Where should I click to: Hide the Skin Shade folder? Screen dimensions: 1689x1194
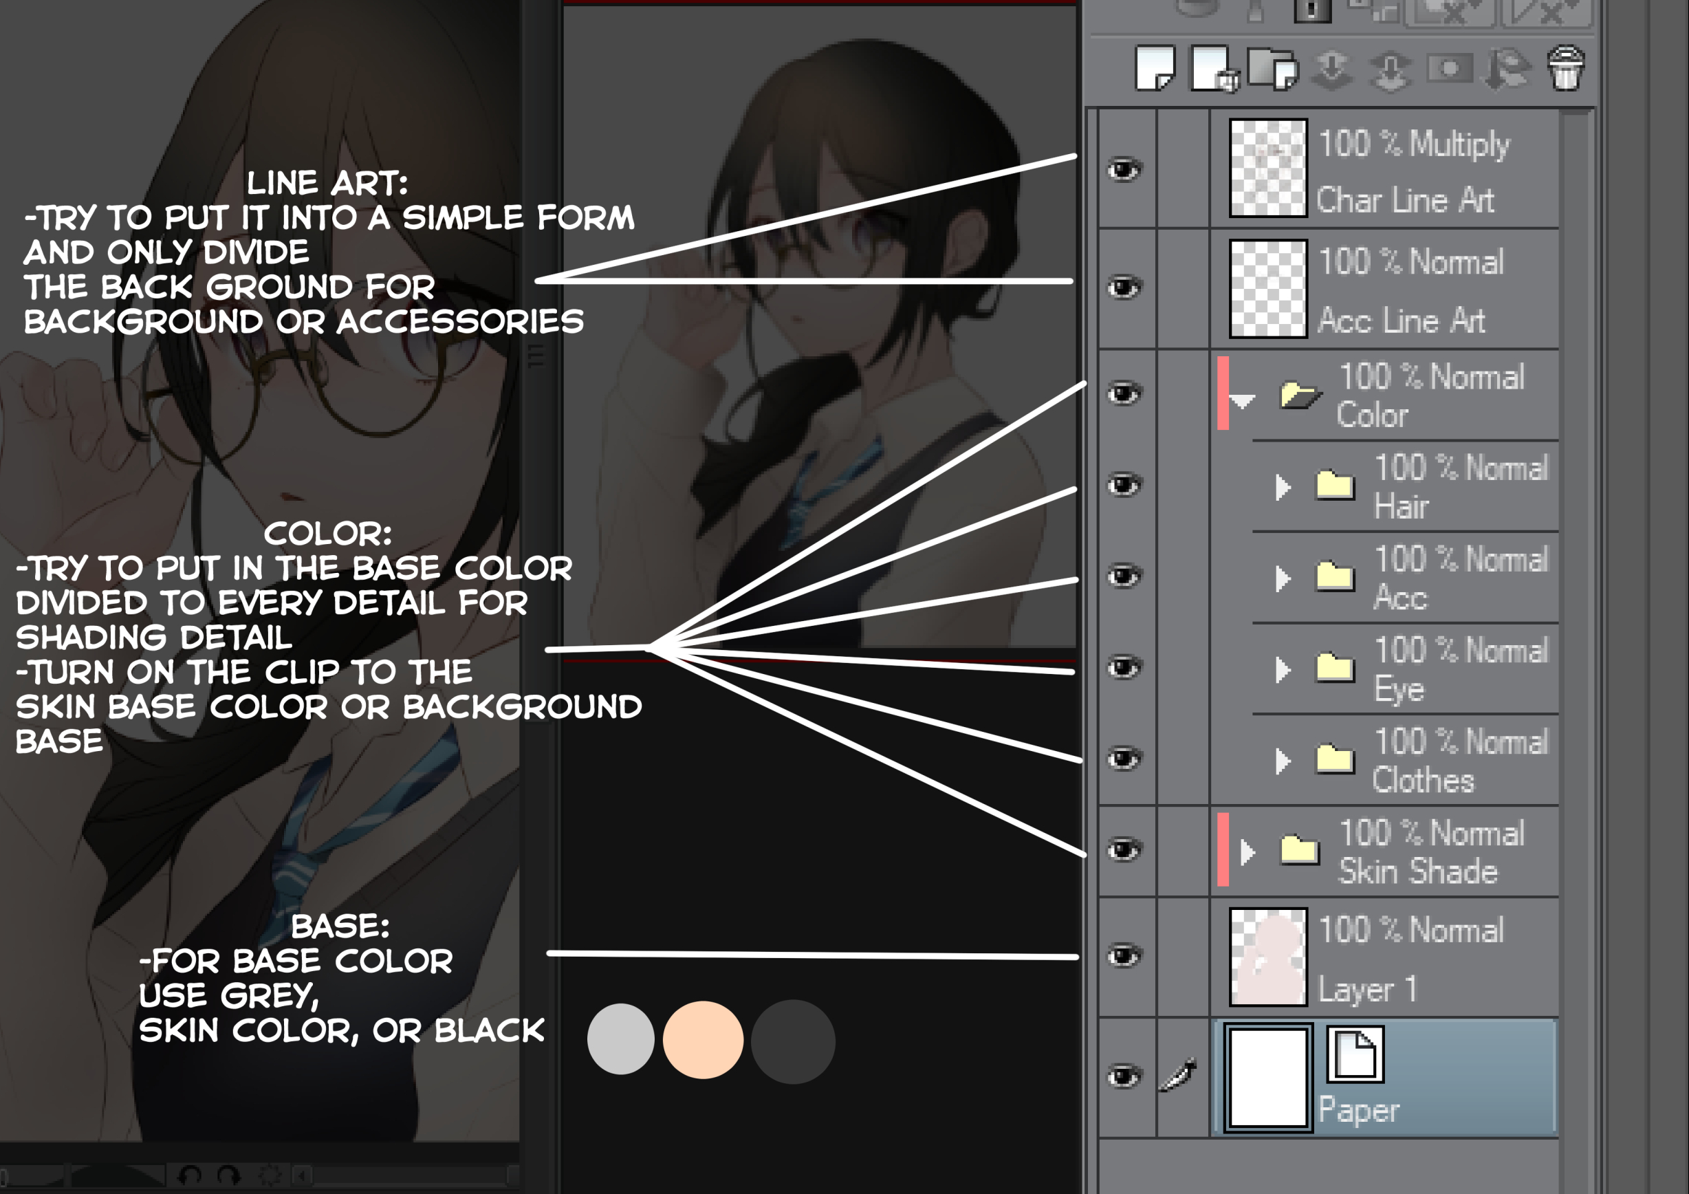(x=1124, y=849)
